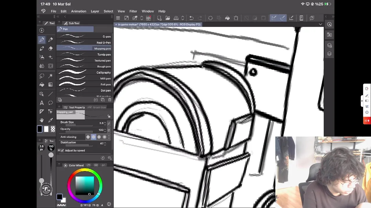This screenshot has width=371, height=208.
Task: Click the Fill bucket icon in command bar
Action: (228, 18)
